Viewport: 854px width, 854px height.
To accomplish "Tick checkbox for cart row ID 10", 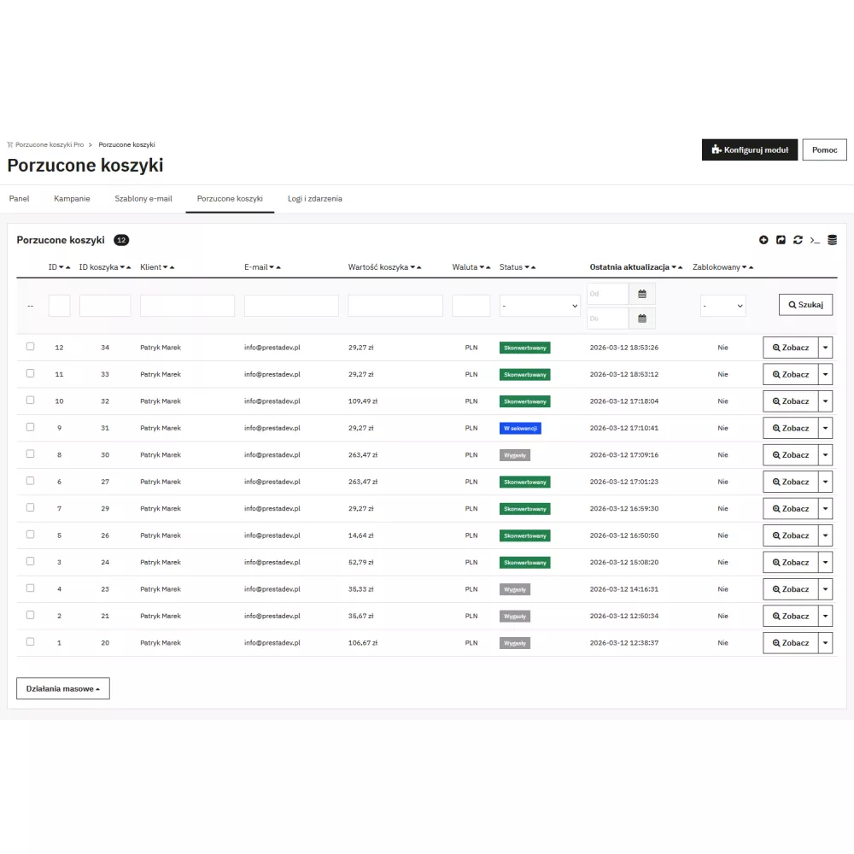I will coord(31,400).
